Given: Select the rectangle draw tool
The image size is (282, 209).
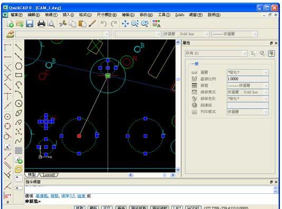Looking at the screenshot, I should click(x=18, y=75).
